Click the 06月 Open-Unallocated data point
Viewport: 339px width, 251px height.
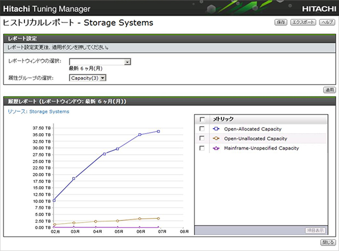coord(139,219)
